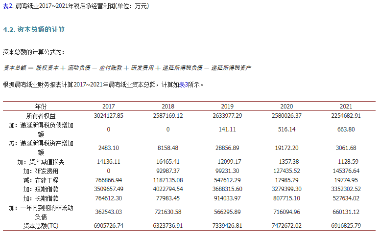
Task: Click the 2018 column header
Action: 168,107
